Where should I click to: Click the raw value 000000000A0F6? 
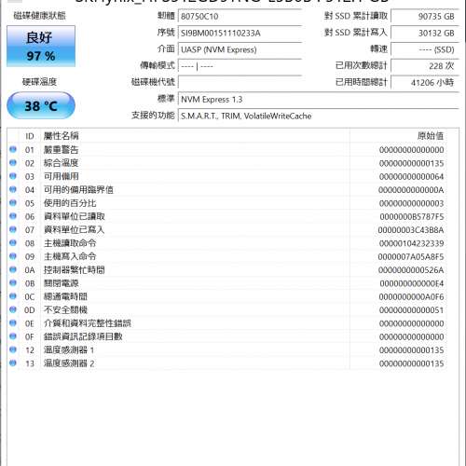pyautogui.click(x=411, y=297)
